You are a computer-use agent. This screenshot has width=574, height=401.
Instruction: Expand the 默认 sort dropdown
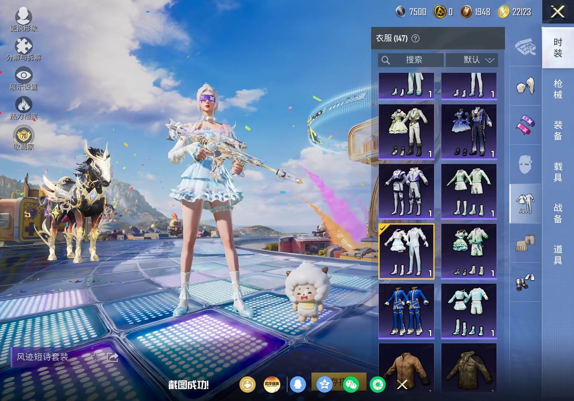click(x=472, y=60)
